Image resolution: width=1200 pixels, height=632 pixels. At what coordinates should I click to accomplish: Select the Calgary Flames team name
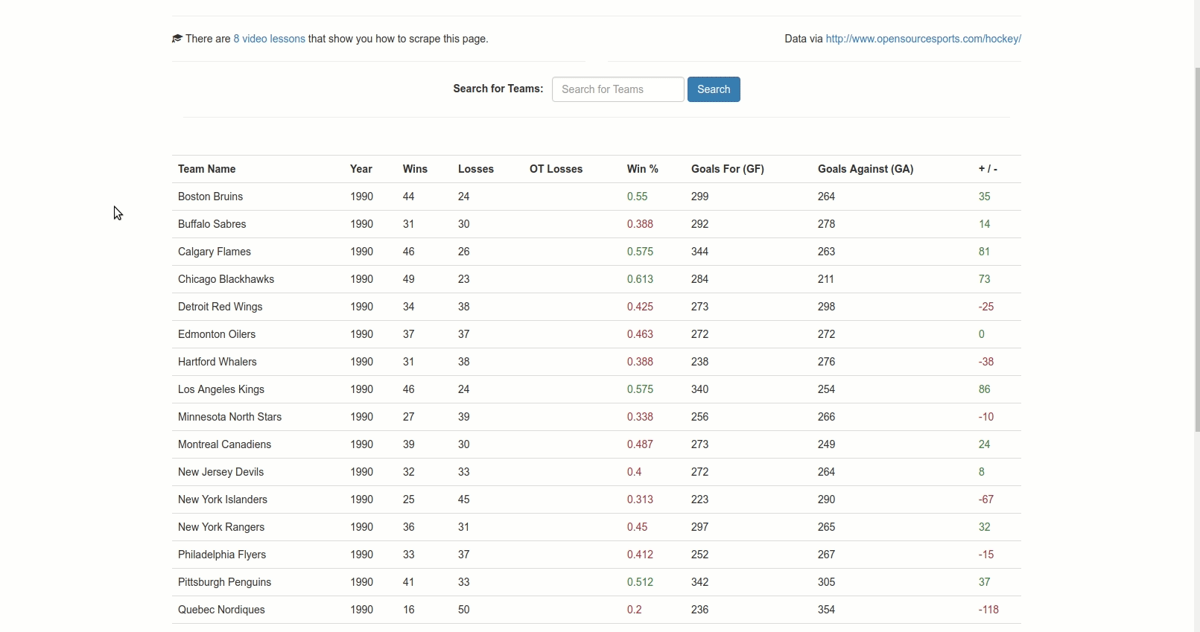[x=215, y=252]
